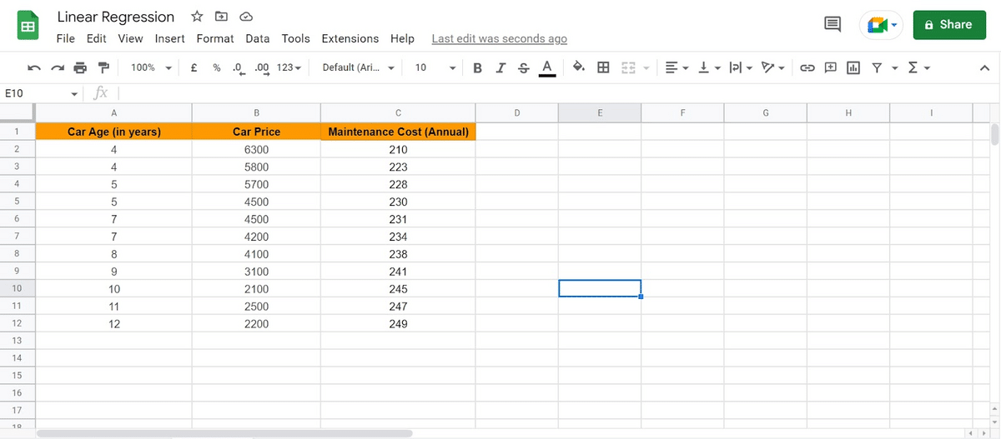Toggle italic formatting

[499, 67]
